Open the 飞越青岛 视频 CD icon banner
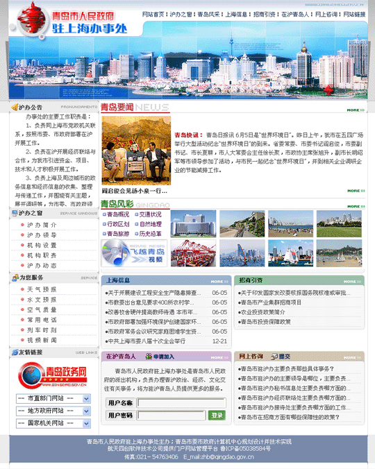Viewport: 375px width, 469px height. [x=134, y=253]
